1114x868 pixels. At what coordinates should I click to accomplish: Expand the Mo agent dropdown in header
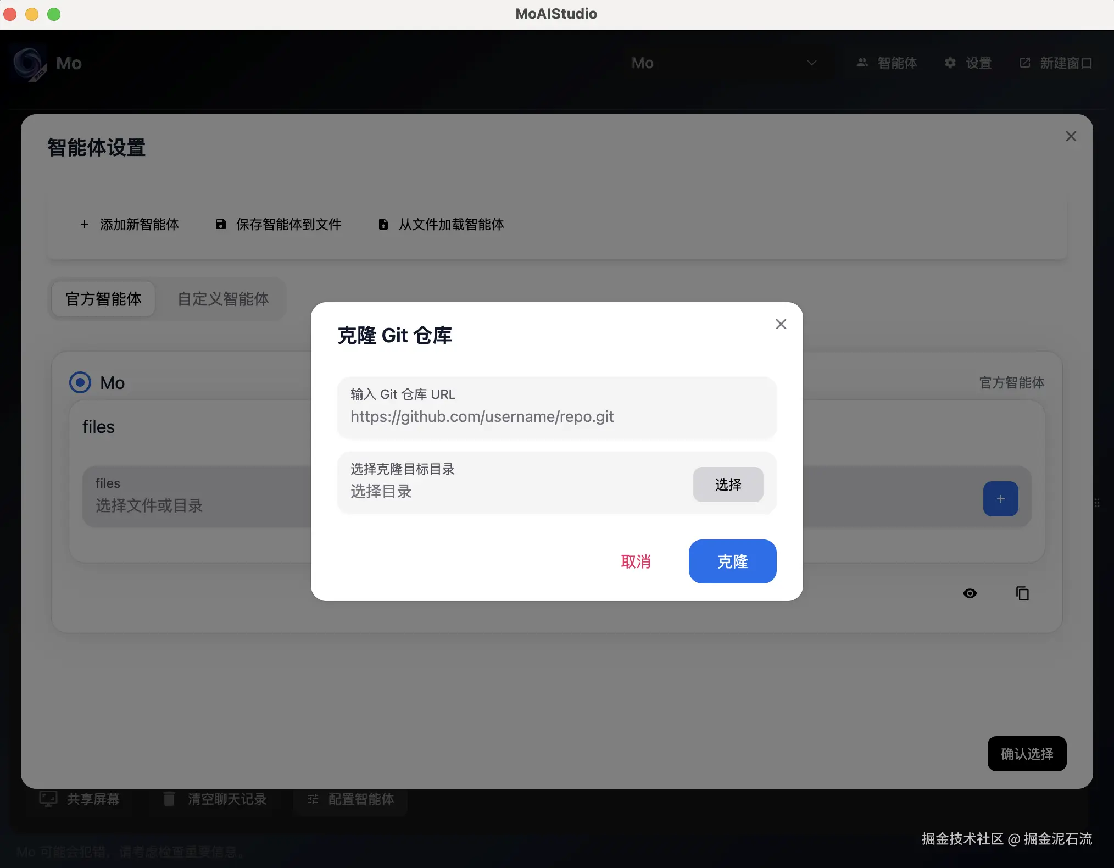click(x=811, y=63)
